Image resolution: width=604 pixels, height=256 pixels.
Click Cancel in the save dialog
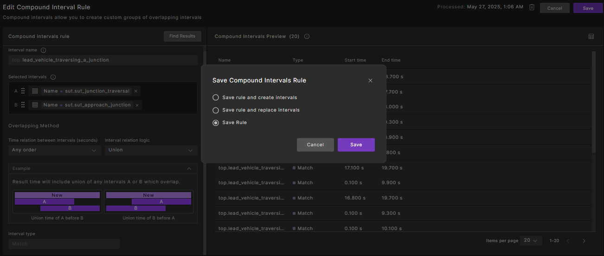[x=315, y=145]
